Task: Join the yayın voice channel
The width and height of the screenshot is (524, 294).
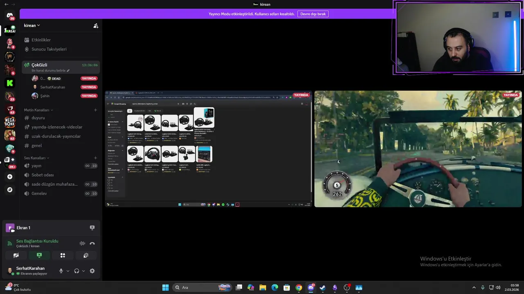Action: tap(61, 166)
